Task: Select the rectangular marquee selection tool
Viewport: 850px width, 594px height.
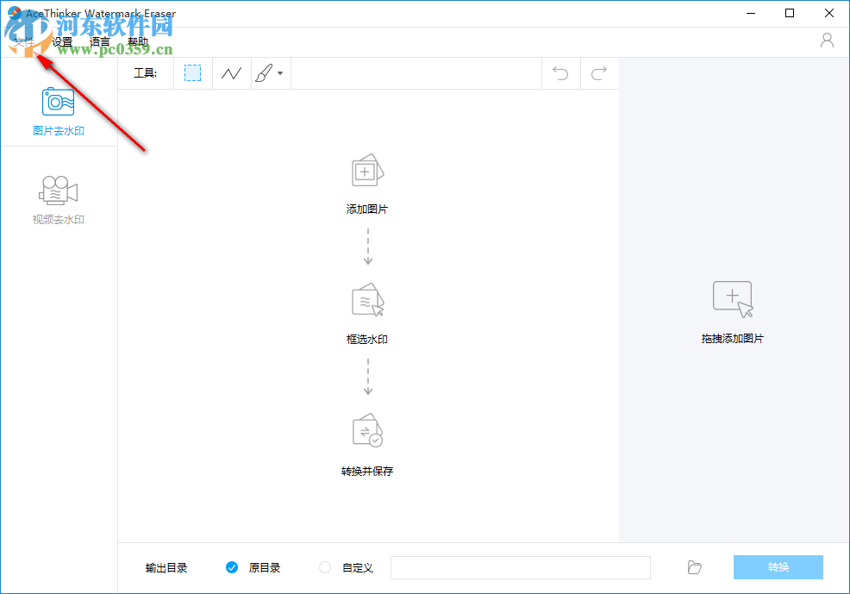Action: point(191,73)
